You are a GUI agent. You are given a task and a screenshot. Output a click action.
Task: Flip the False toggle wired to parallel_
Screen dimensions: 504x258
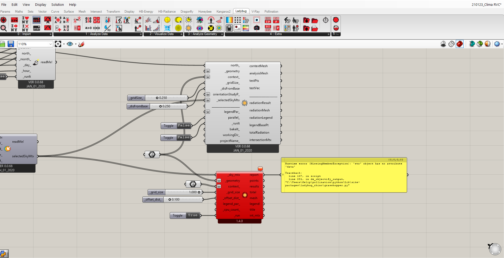(x=184, y=126)
